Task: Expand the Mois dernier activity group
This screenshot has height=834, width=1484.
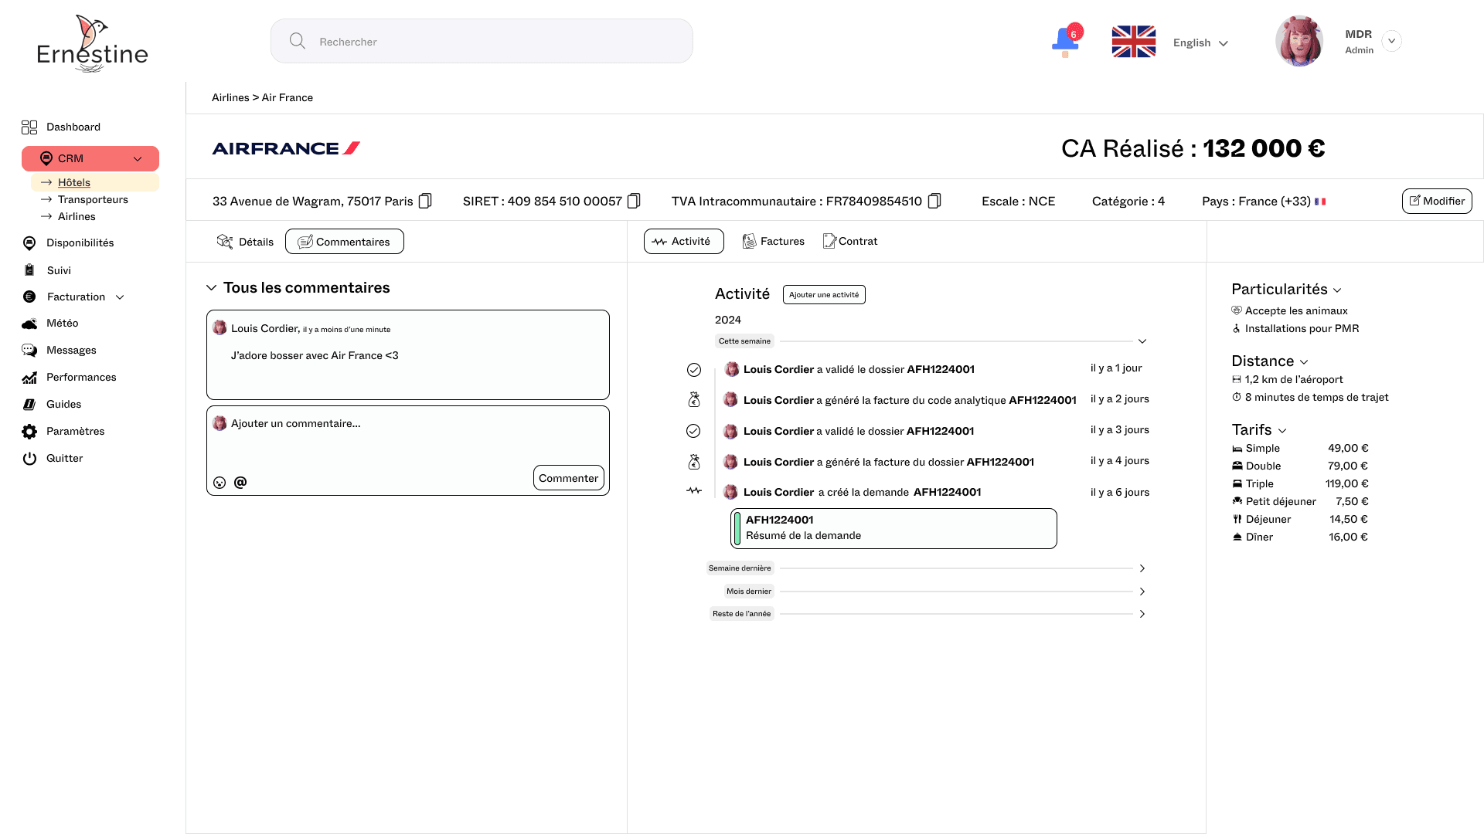Action: 1142,592
